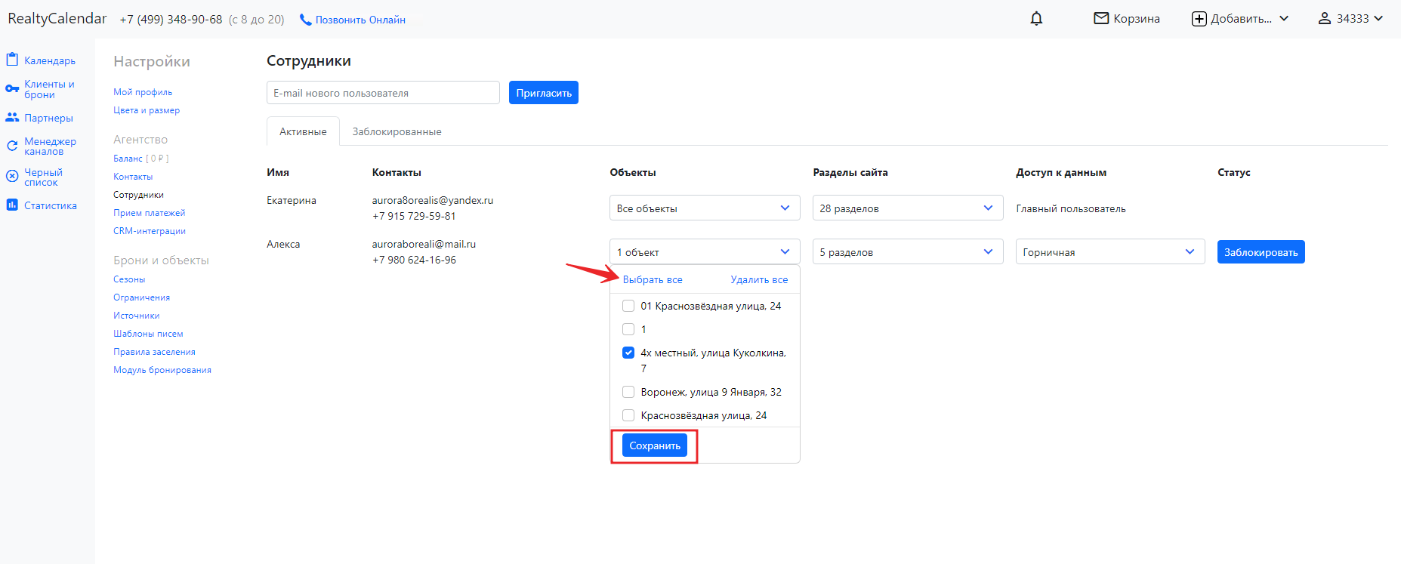The height and width of the screenshot is (564, 1401).
Task: Open the Черный список sidebar item
Action: pos(43,177)
